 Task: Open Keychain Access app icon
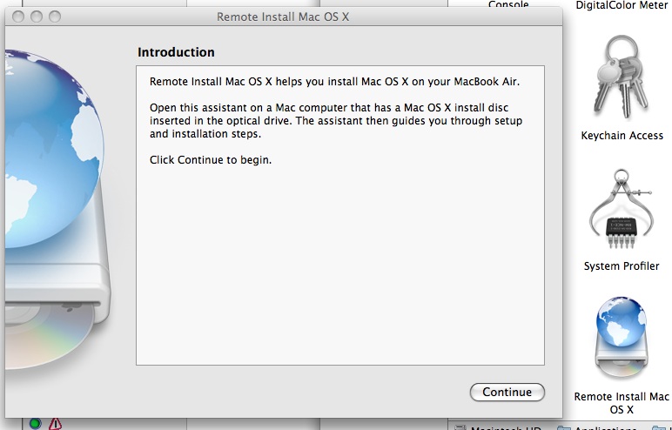[621, 78]
